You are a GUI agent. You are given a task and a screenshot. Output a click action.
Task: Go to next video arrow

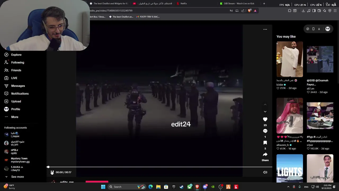tap(265, 112)
